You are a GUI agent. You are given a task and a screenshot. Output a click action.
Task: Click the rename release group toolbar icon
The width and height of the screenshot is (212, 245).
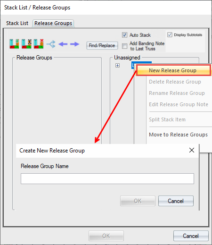click(26, 44)
